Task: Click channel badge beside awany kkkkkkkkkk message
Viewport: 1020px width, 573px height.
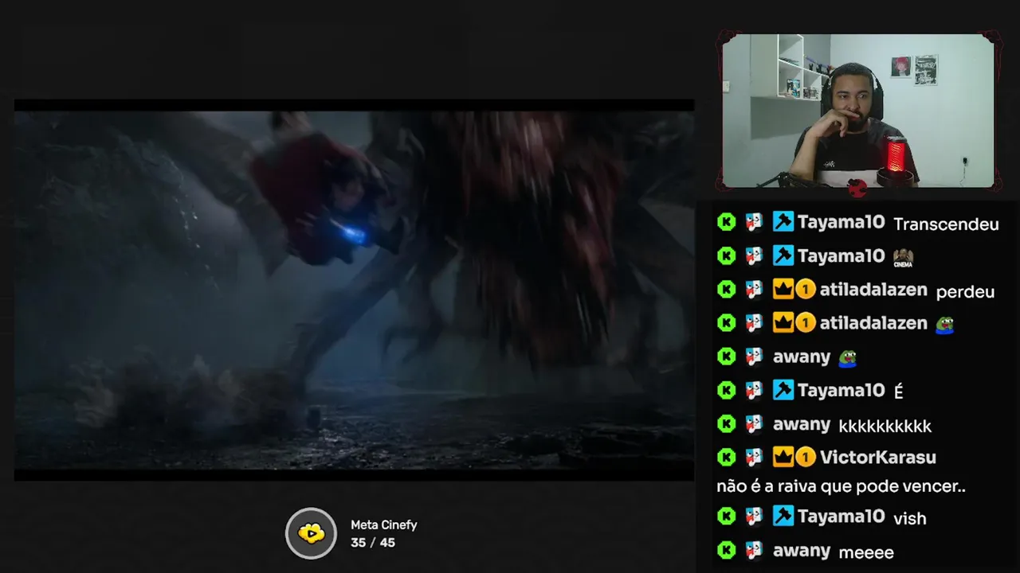Action: [754, 423]
